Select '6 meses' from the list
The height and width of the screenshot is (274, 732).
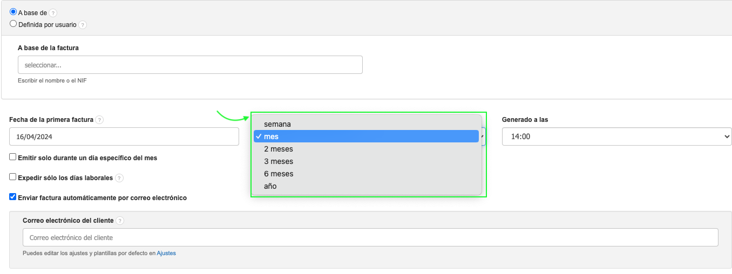click(x=279, y=174)
